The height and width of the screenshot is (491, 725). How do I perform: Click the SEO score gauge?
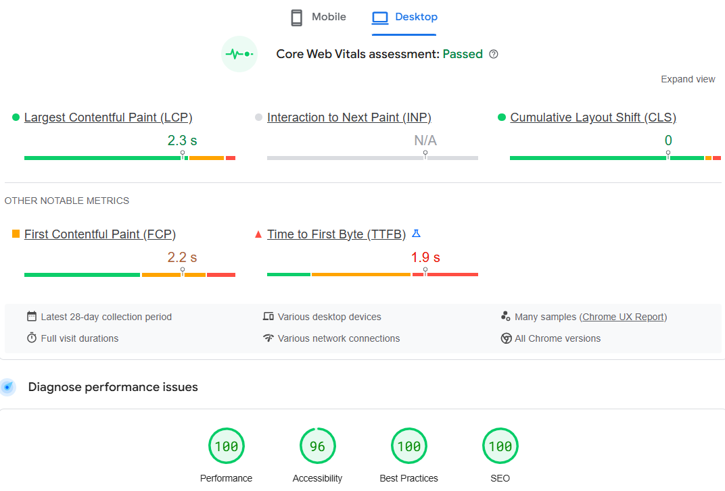(500, 446)
